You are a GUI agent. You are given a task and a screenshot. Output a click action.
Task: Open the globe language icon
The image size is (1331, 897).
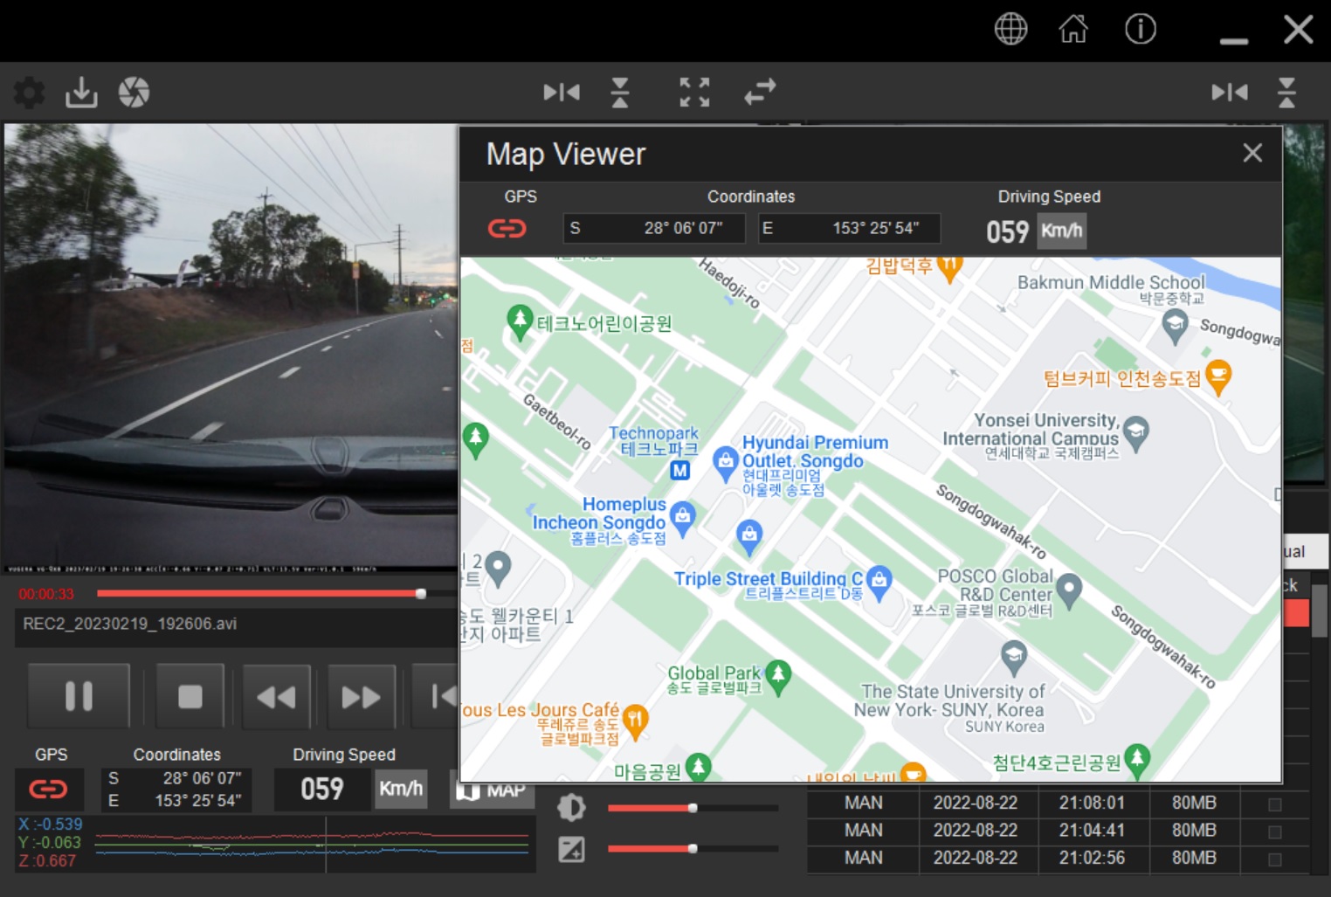pos(1010,29)
